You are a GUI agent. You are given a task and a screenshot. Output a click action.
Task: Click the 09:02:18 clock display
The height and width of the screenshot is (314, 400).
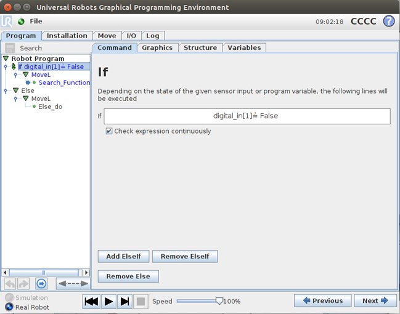pyautogui.click(x=330, y=22)
